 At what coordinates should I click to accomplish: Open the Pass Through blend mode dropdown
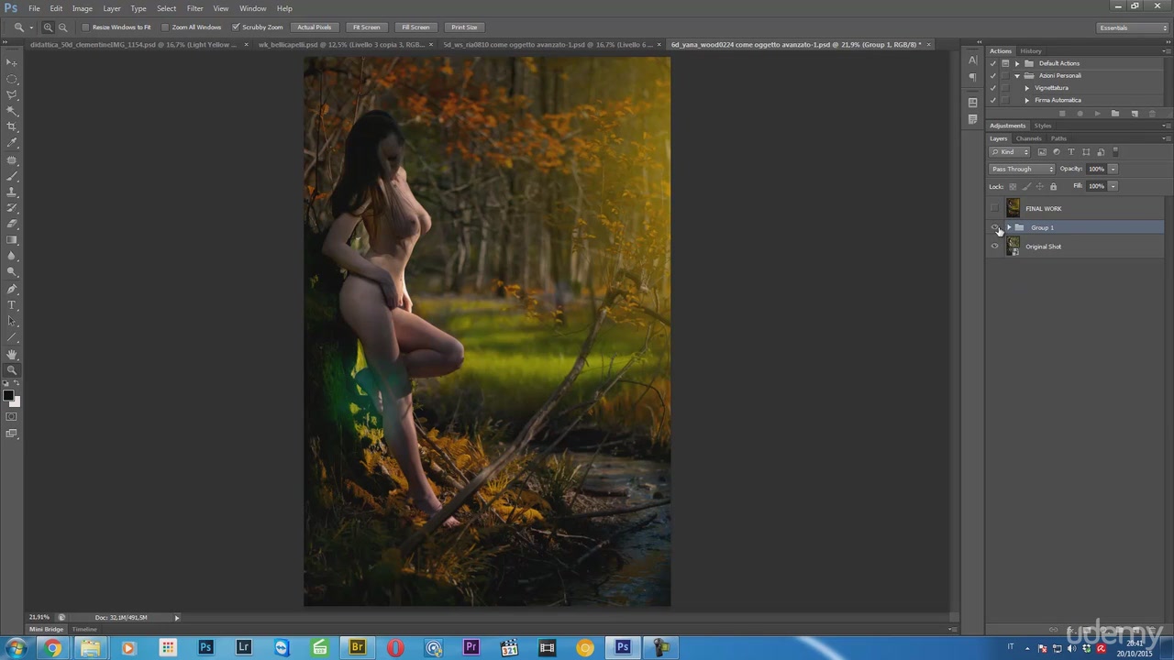(1022, 169)
